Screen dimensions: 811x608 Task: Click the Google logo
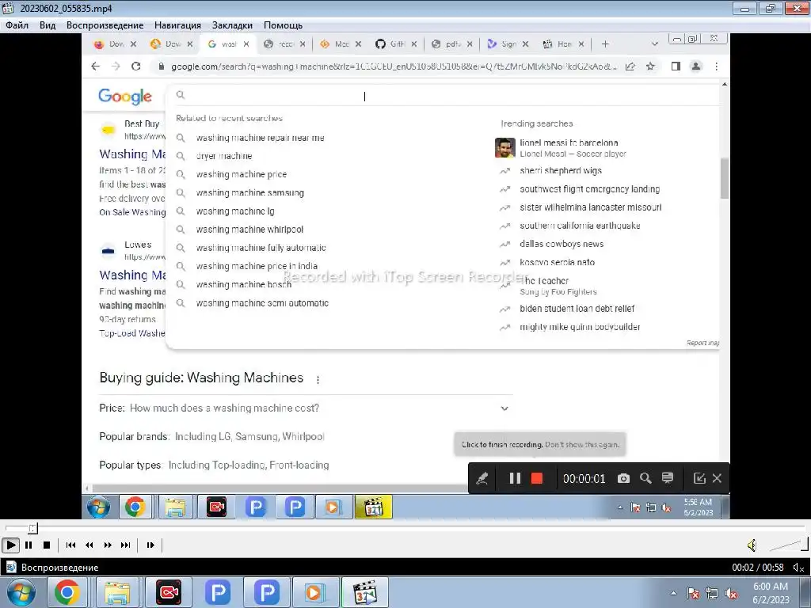(x=124, y=96)
